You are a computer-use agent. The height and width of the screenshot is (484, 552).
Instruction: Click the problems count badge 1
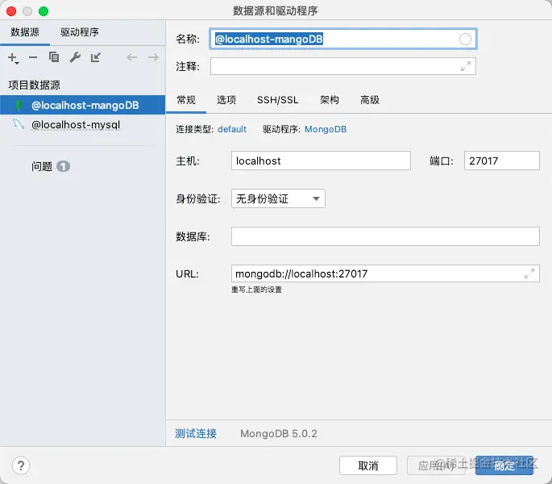pos(64,166)
